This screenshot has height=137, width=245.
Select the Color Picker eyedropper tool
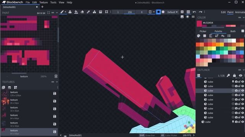tap(88, 12)
